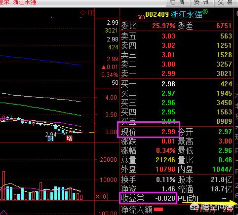The image size is (238, 215).
Task: Click the blue 财 marker on the K-line chart
Action: (50, 139)
